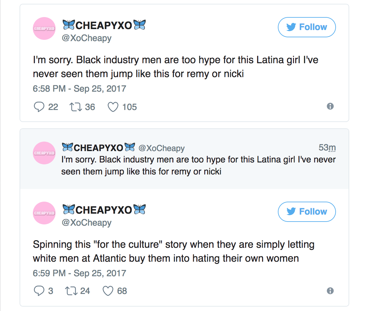Like the tweet with 68 likes
Viewport: 365px width, 311px height.
click(108, 291)
